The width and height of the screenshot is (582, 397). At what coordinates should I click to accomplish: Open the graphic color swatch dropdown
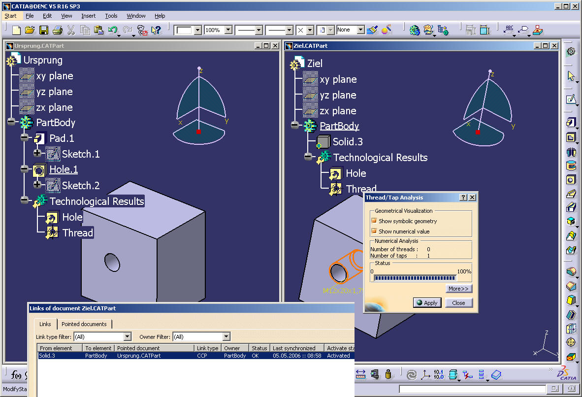tap(197, 30)
